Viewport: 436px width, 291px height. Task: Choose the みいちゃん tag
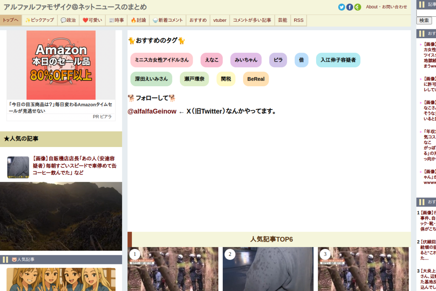(246, 60)
